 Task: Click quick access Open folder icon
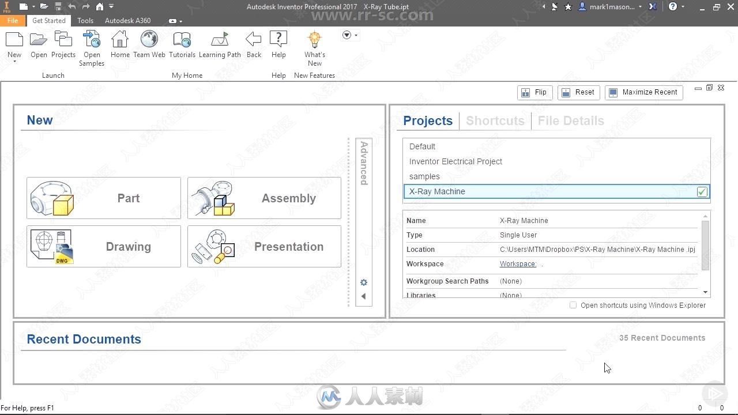tap(44, 7)
